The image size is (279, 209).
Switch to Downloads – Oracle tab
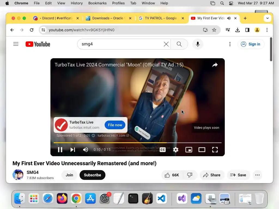click(108, 18)
